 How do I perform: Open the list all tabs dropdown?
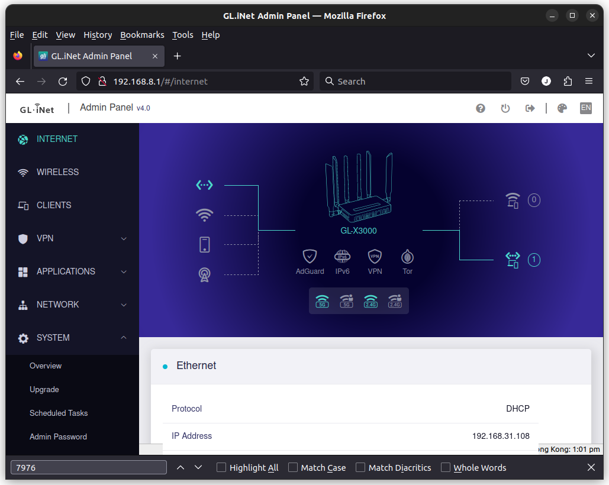[591, 56]
